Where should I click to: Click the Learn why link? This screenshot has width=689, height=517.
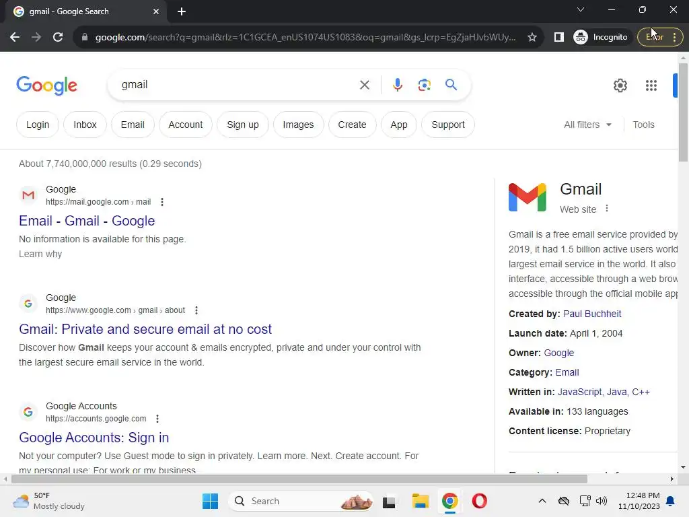pos(40,254)
